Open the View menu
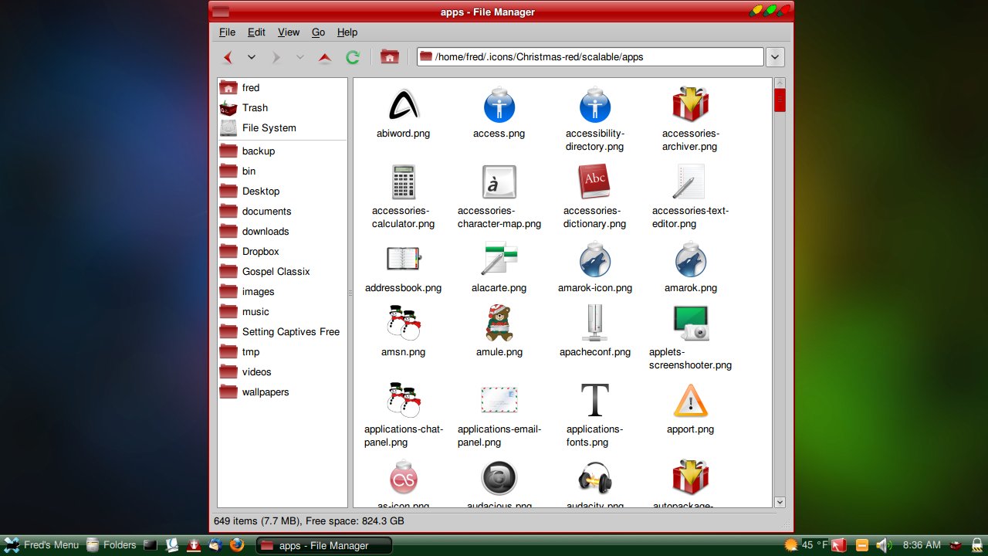 (289, 32)
